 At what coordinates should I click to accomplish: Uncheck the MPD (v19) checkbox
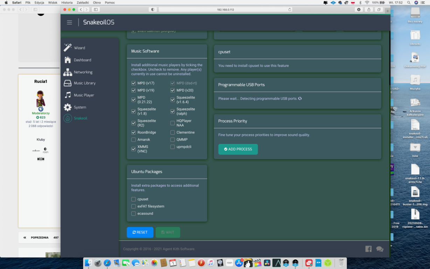click(133, 90)
